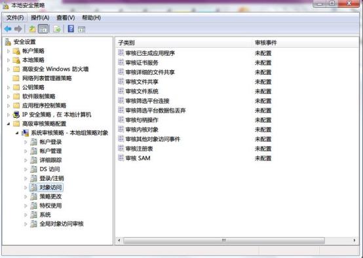Click the 系统审核策略 node icon

(25, 133)
